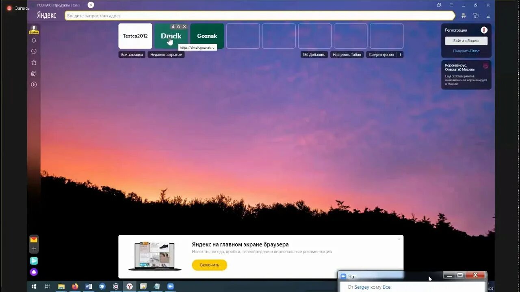Click Войти в Яндекс button

(x=466, y=41)
